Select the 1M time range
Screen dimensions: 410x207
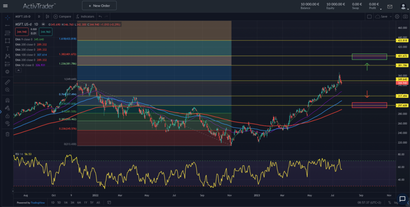(x=66, y=203)
